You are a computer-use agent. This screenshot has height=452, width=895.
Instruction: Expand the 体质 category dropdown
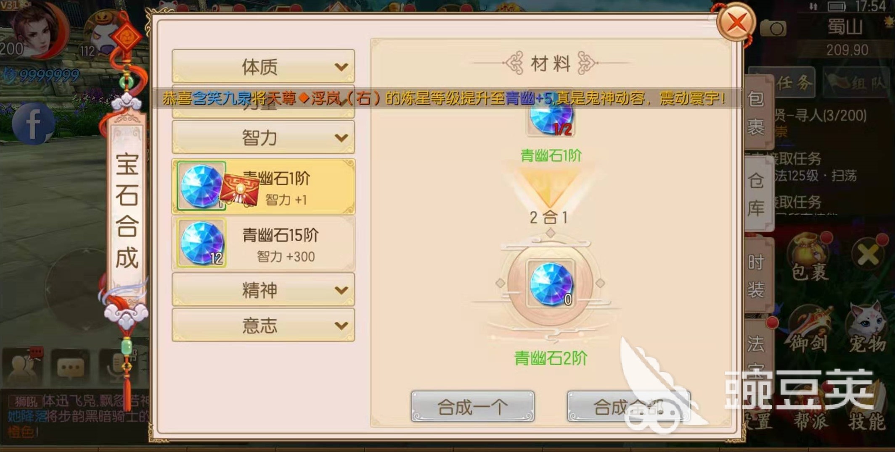tap(263, 66)
